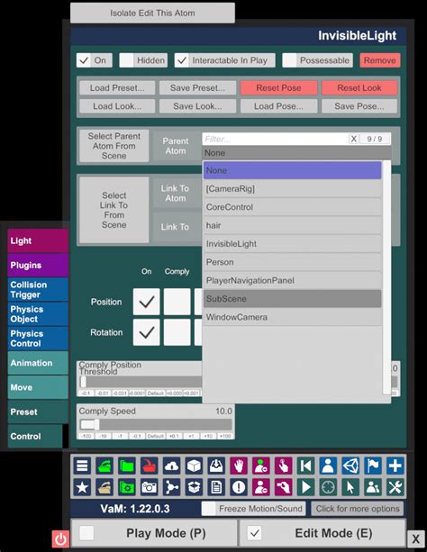Viewport: 427px width, 552px height.
Task: Open the cloud download hub icon
Action: [x=171, y=466]
